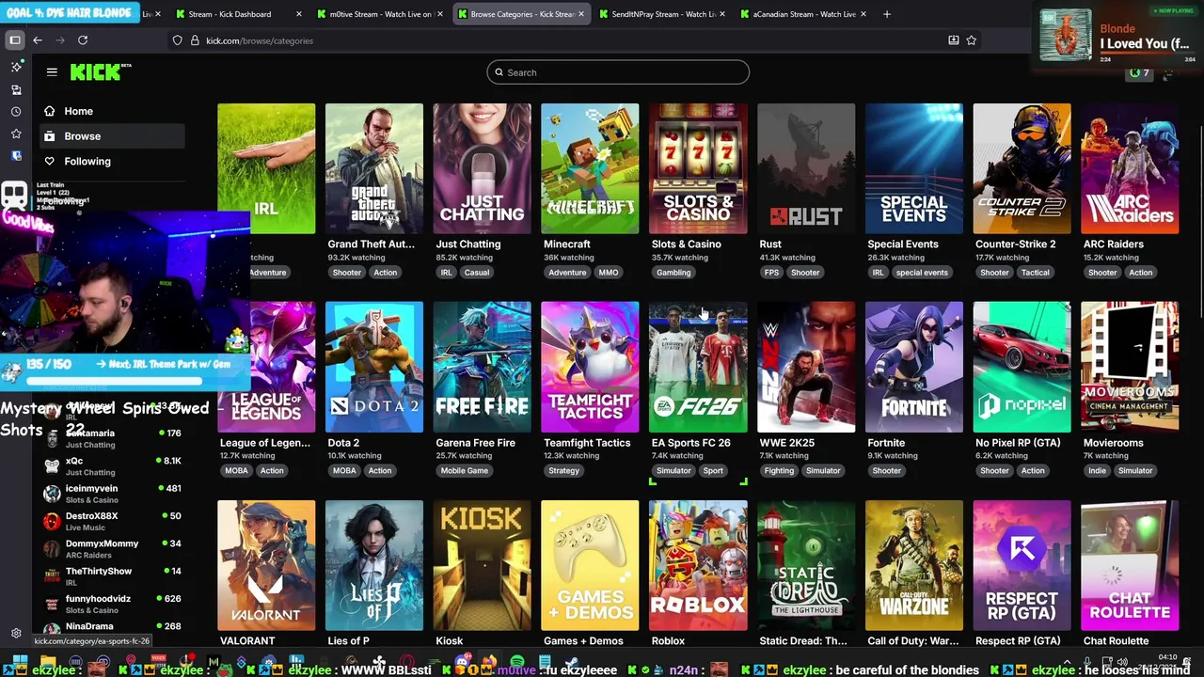
Task: Click Mobile Game tag under Garena Free Fire
Action: point(465,471)
